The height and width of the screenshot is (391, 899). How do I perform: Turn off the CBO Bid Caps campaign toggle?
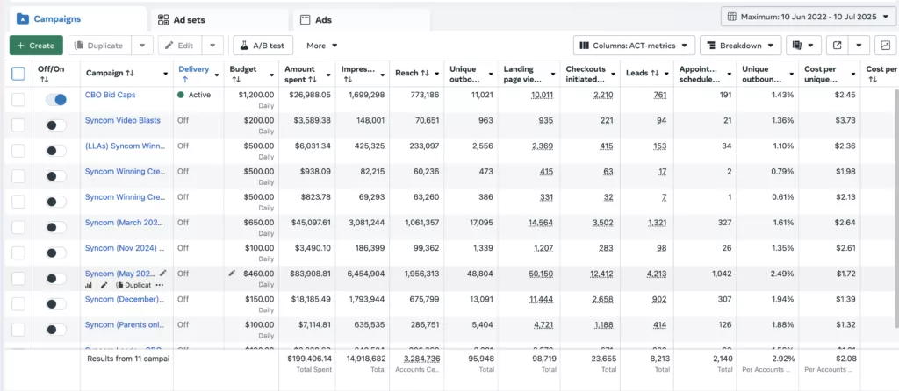(56, 100)
